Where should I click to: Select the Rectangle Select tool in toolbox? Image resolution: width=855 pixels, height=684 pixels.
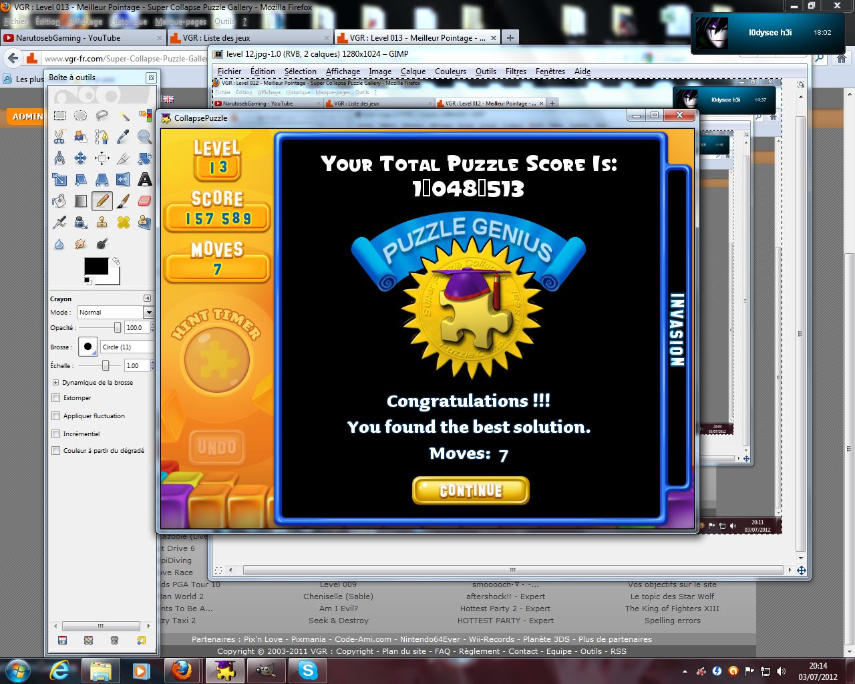click(59, 116)
